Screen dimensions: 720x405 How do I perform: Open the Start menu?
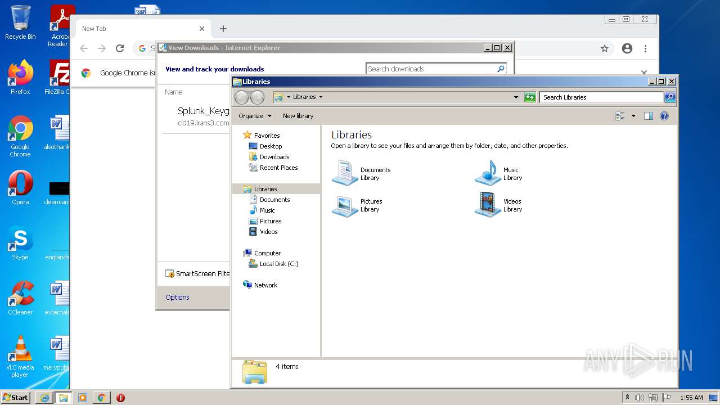(15, 397)
